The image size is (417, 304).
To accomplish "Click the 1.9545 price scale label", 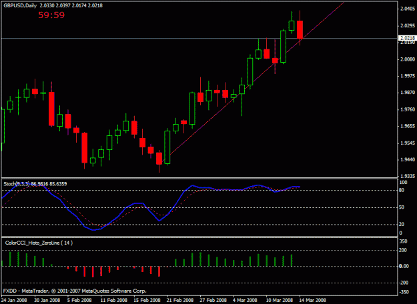I will tap(408, 143).
